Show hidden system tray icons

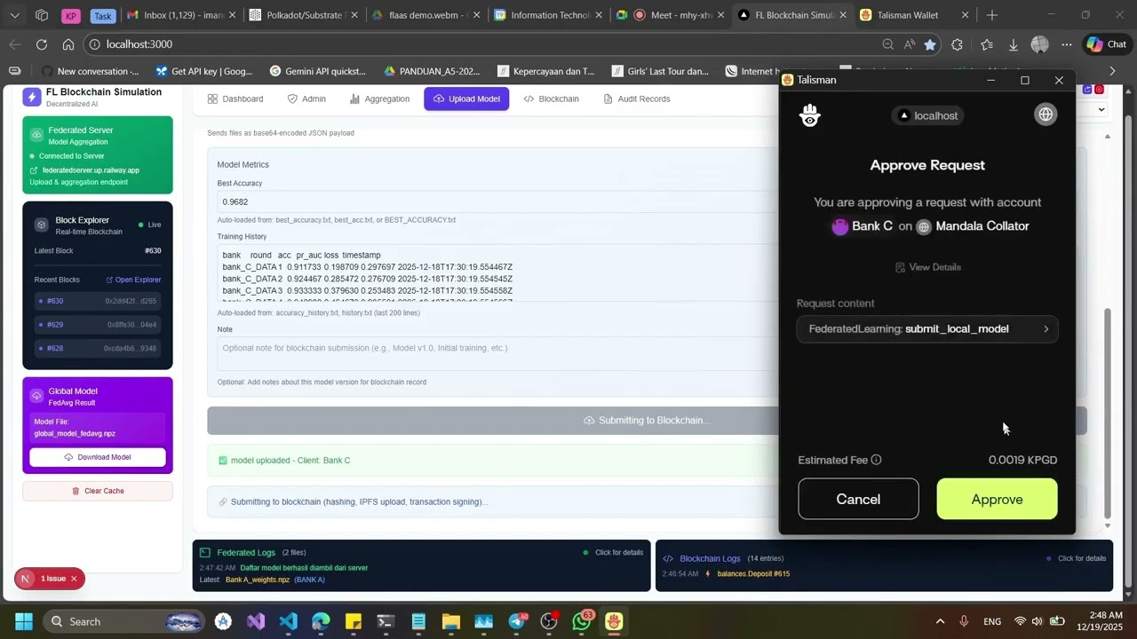(940, 621)
